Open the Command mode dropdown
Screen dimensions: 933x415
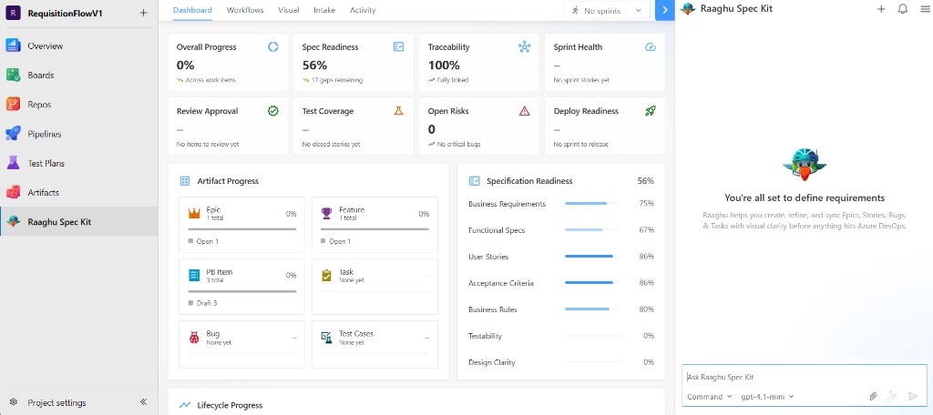(709, 397)
